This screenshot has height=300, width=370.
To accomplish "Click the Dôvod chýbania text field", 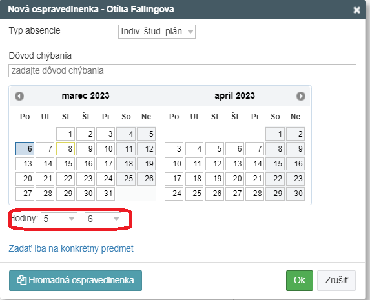I will tap(182, 70).
